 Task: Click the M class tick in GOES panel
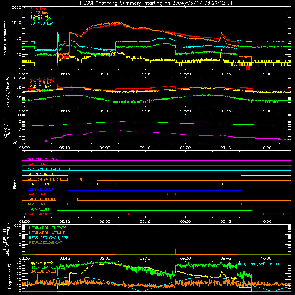pyautogui.click(x=20, y=115)
